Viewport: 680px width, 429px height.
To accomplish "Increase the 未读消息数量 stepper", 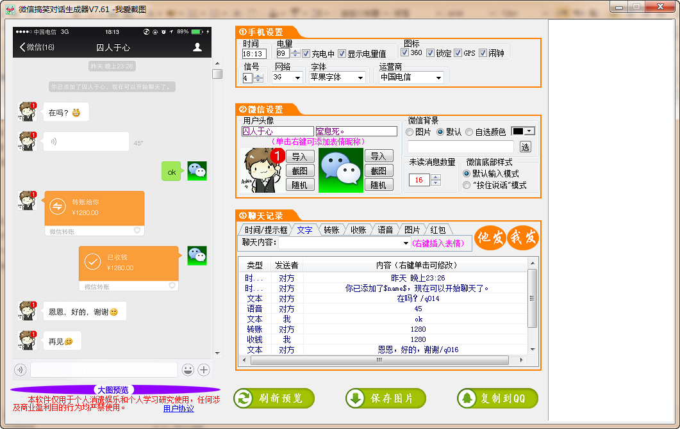I will pos(436,177).
